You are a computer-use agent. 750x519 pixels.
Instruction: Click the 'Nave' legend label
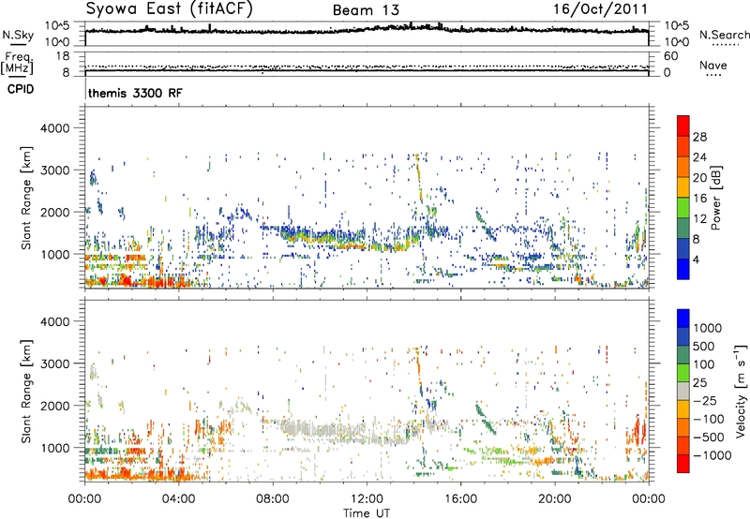713,65
